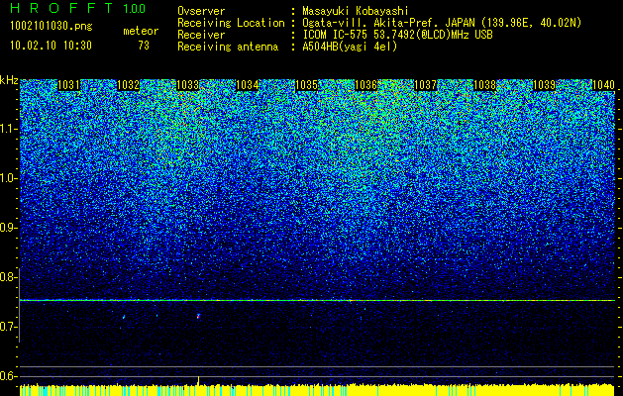Click the 1036 time marker label
The height and width of the screenshot is (396, 623).
[365, 85]
